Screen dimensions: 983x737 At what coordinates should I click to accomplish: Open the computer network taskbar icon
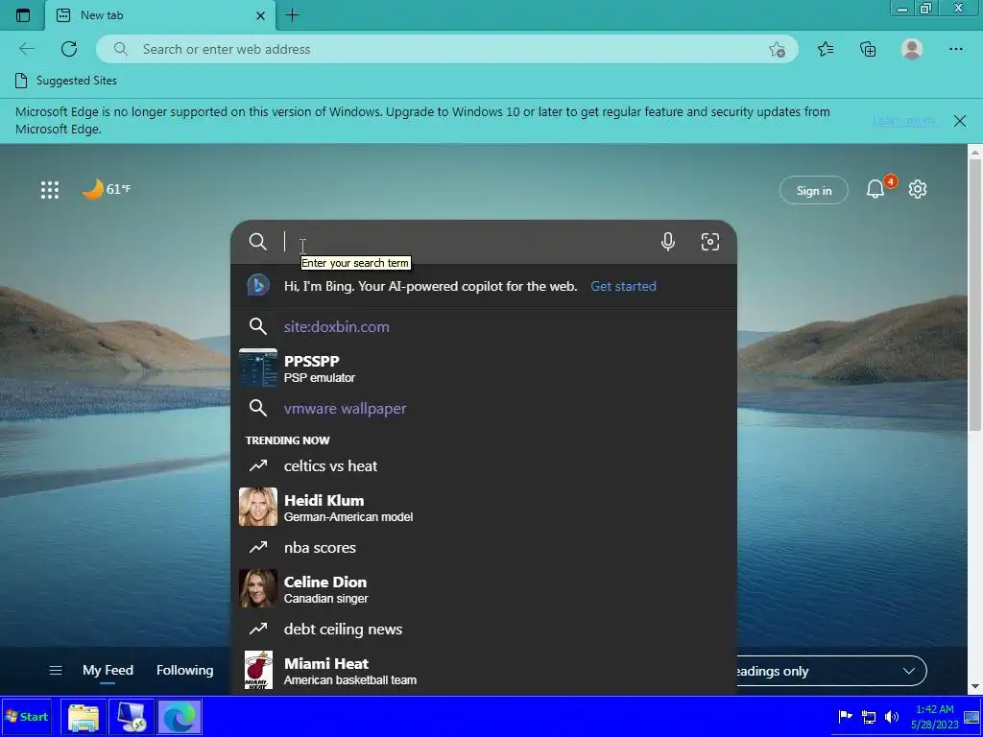(132, 717)
